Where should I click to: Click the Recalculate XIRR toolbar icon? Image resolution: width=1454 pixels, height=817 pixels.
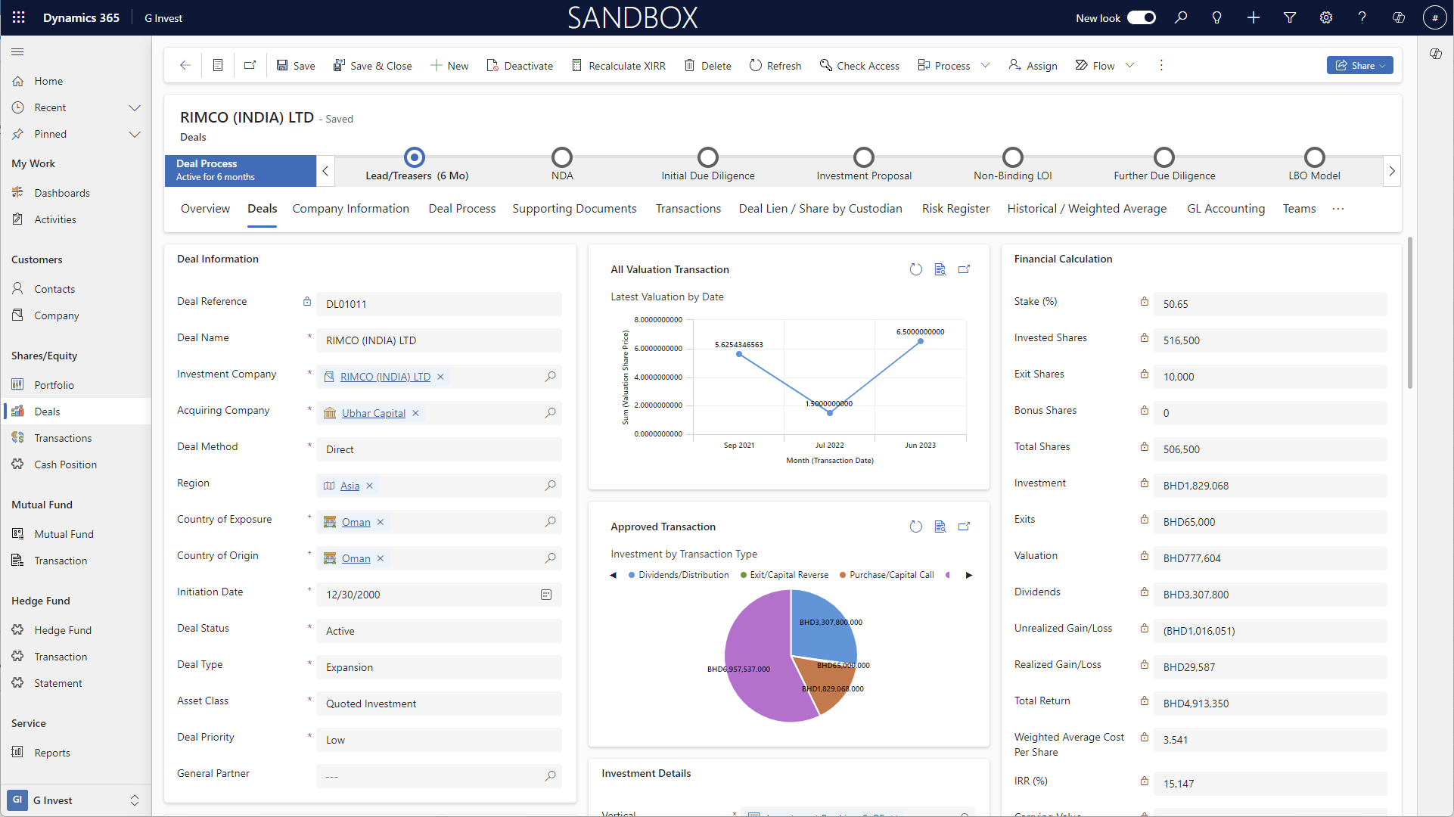576,66
